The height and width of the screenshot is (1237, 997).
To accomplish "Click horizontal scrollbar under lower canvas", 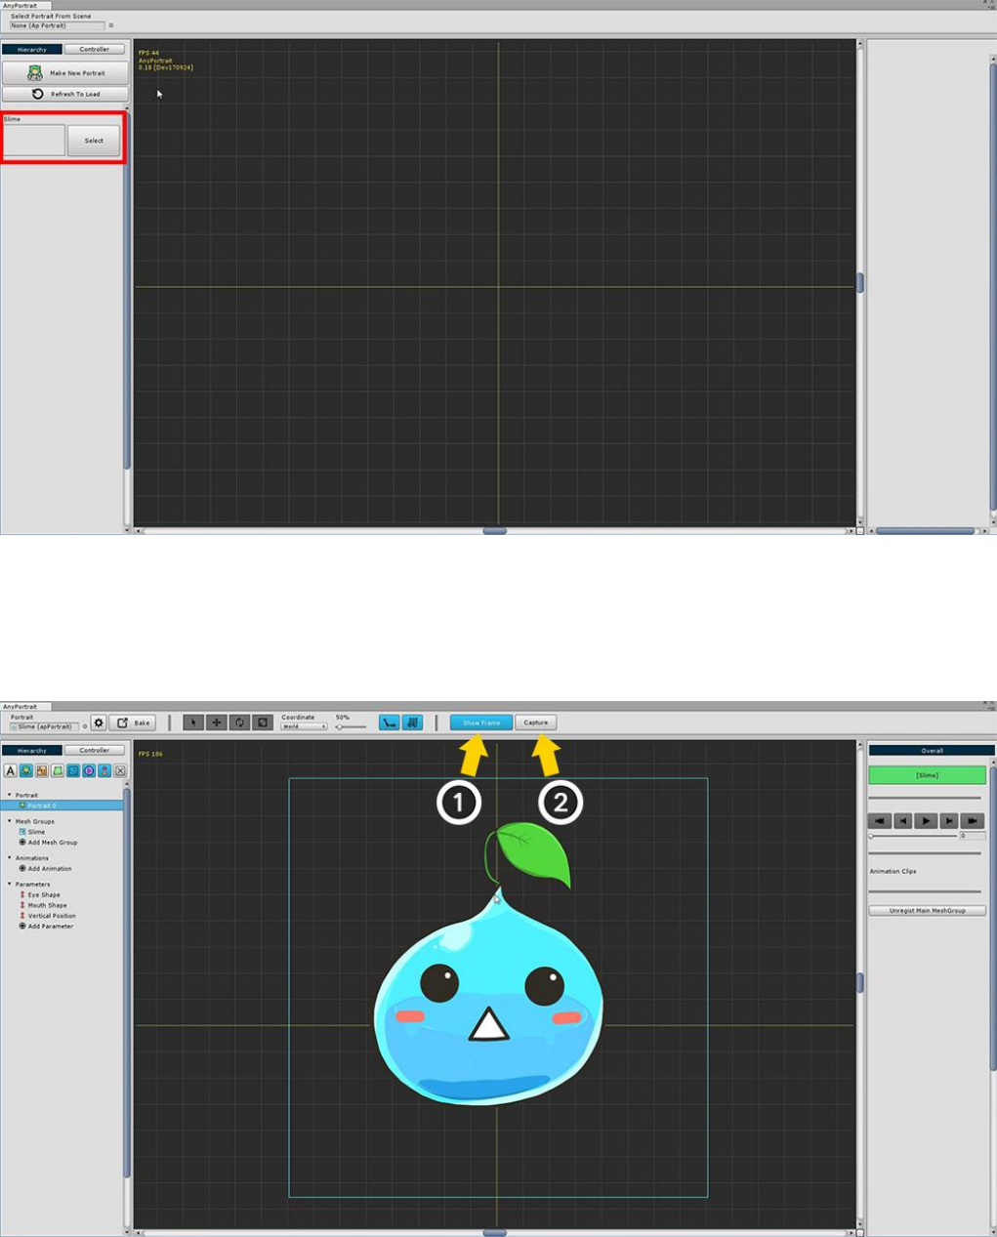I will pyautogui.click(x=495, y=1233).
